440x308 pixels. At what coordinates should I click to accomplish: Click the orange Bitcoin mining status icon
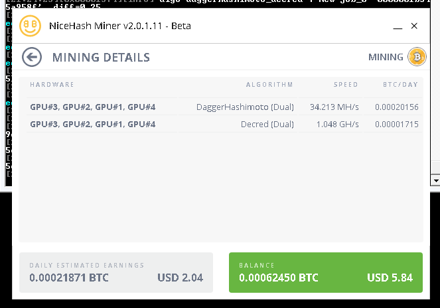click(x=417, y=57)
